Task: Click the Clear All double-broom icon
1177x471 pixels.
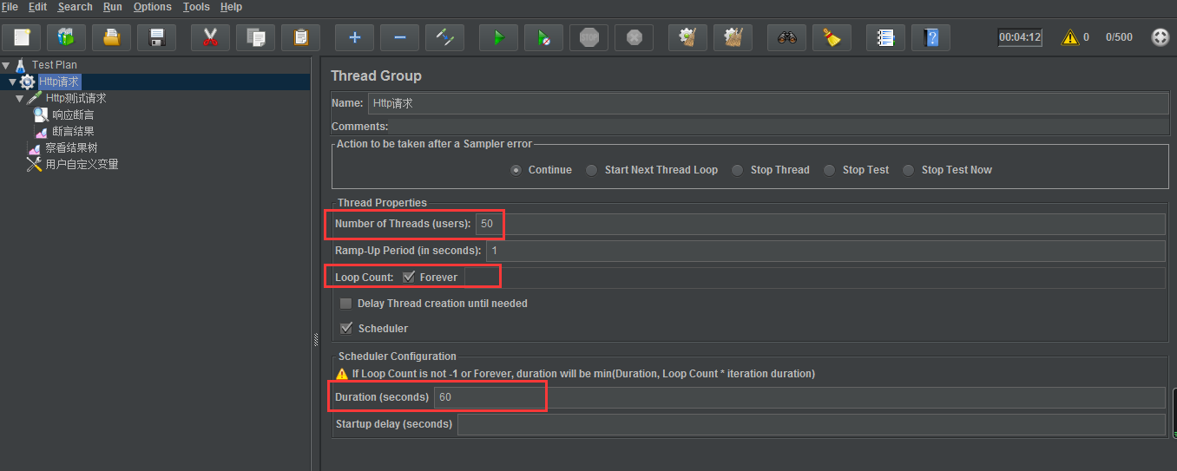Action: pos(733,37)
